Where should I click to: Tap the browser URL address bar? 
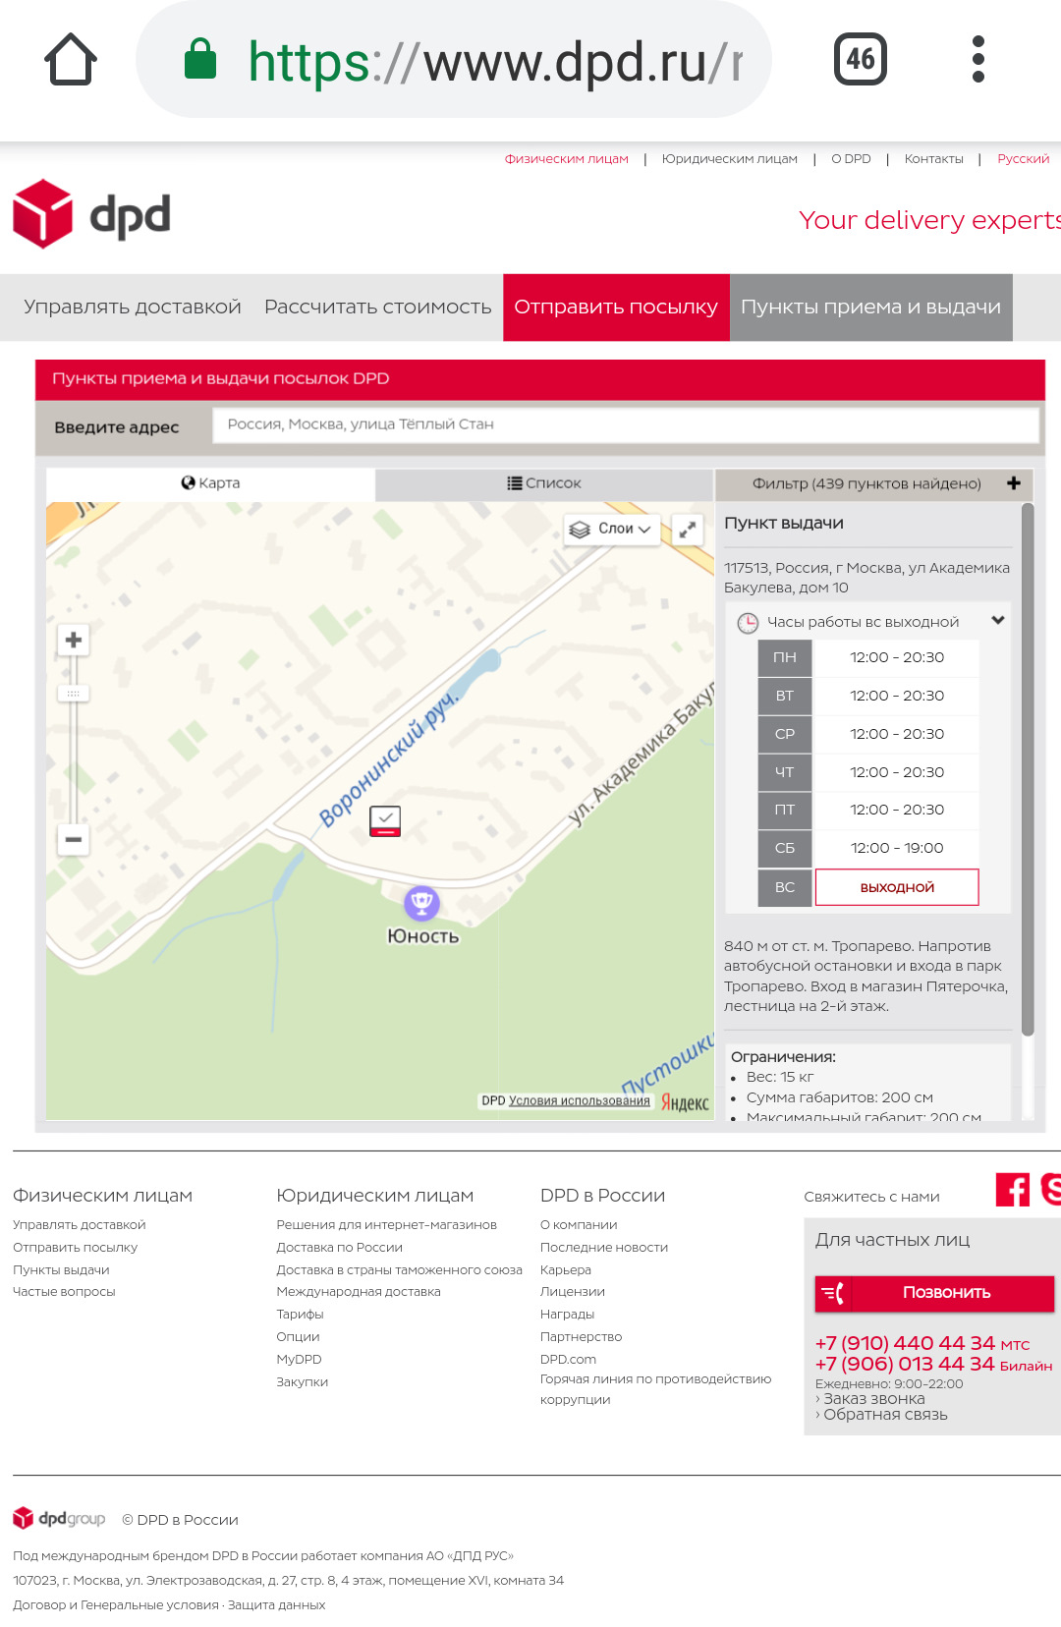click(x=454, y=59)
